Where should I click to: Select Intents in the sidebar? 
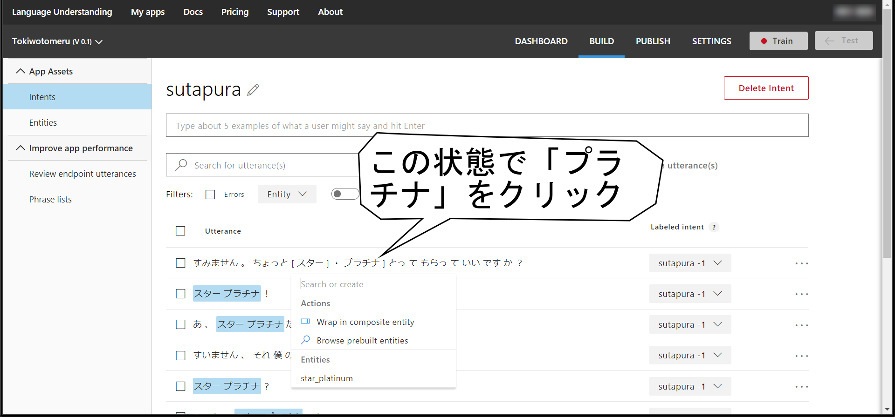[x=77, y=97]
